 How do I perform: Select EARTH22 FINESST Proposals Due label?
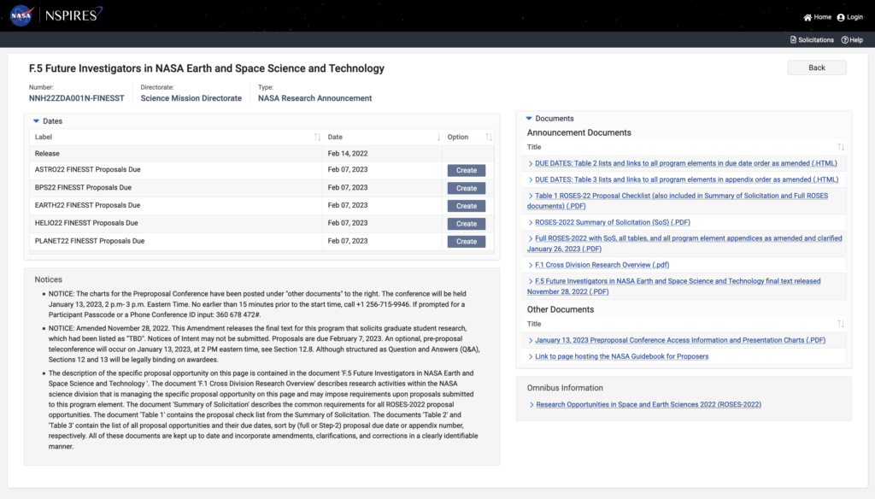(x=88, y=205)
